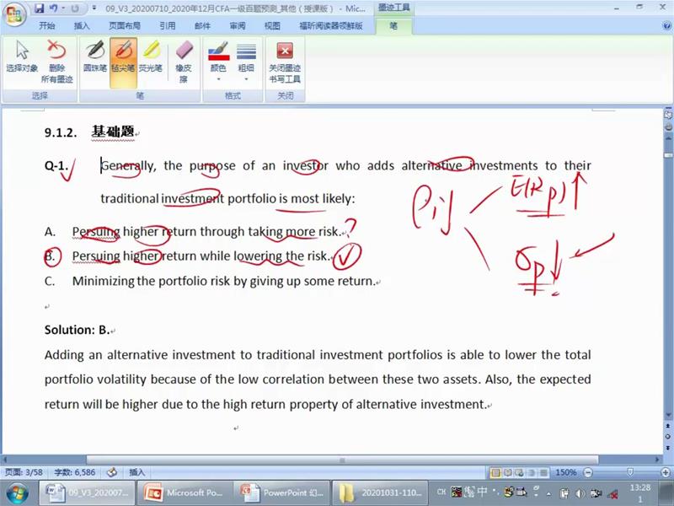The width and height of the screenshot is (674, 506).
Task: Switch to the 09_V3_202007 Word taskbar item
Action: point(87,493)
